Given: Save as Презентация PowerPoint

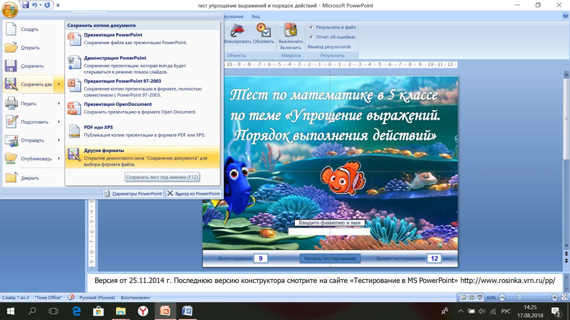Looking at the screenshot, I should click(x=142, y=39).
